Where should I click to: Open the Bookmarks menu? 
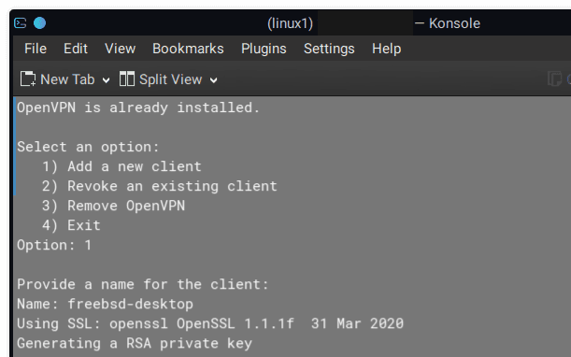click(188, 49)
